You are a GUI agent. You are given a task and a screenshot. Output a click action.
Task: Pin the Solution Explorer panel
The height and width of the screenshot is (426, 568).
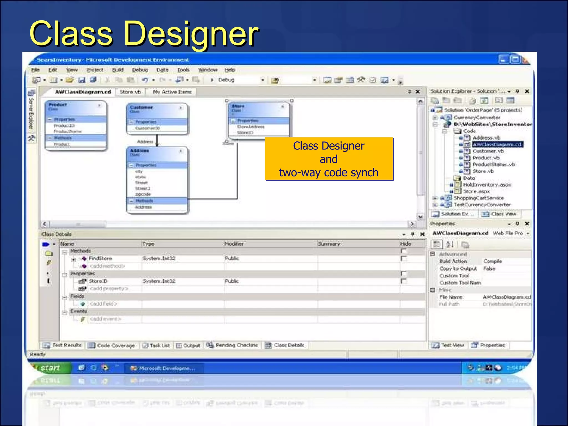tap(517, 91)
